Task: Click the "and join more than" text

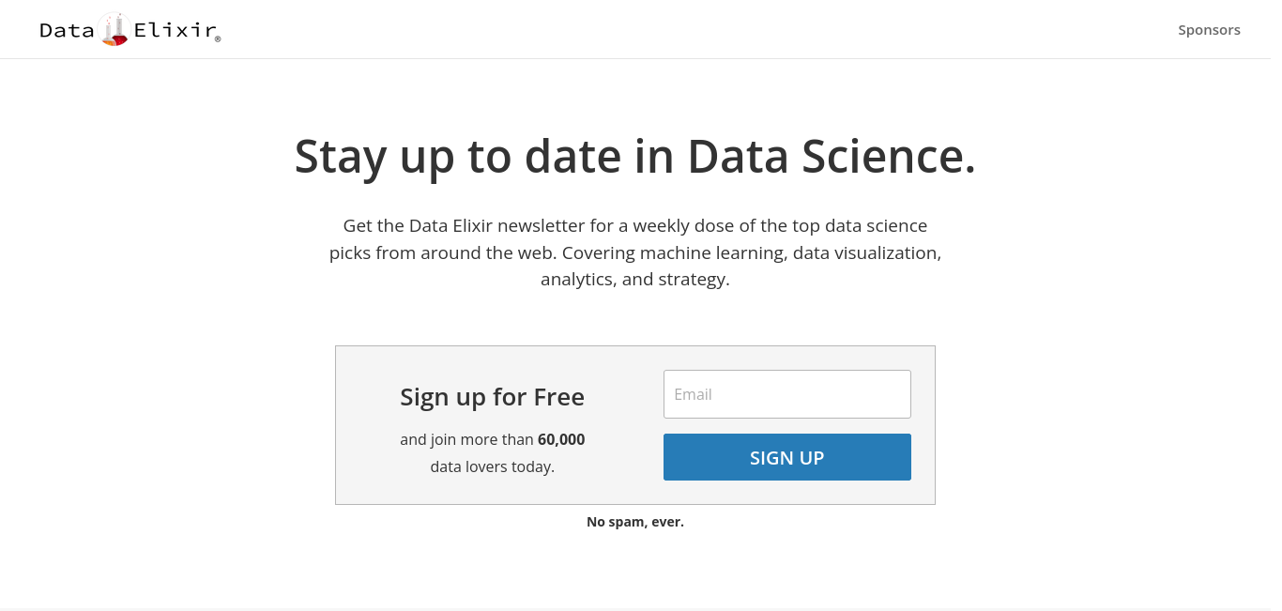Action: (x=466, y=439)
